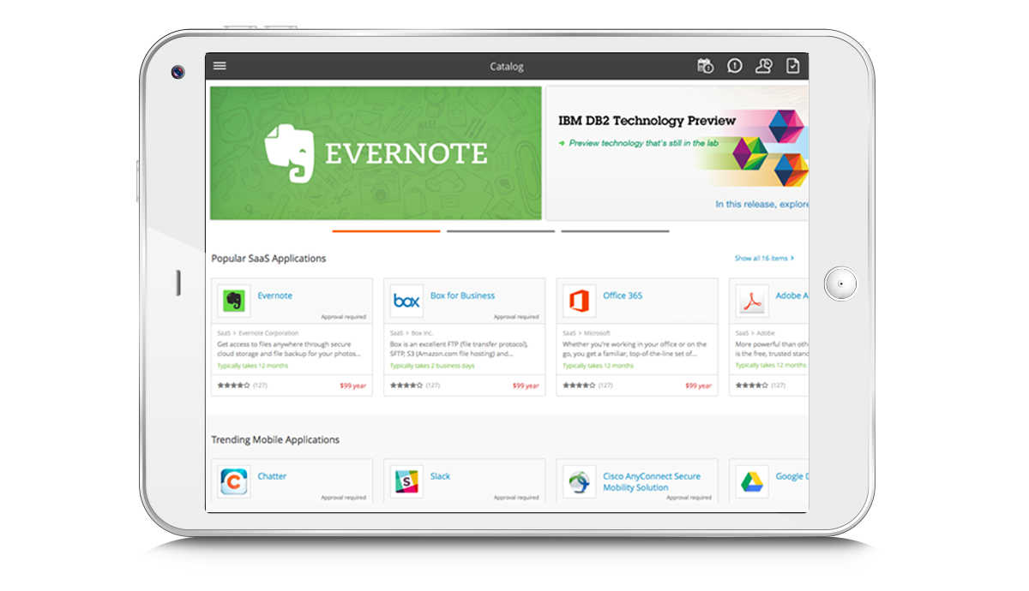The image size is (1029, 591).
Task: Open the checklist document icon in header
Action: (x=793, y=66)
